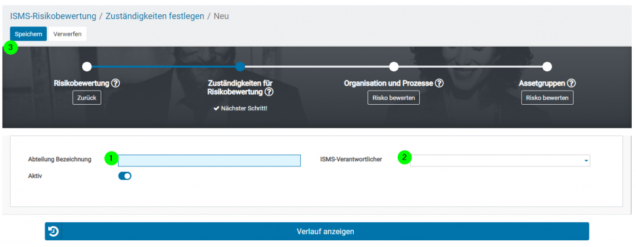Select the Assetgruppen step circle
The width and height of the screenshot is (636, 247).
click(x=547, y=67)
